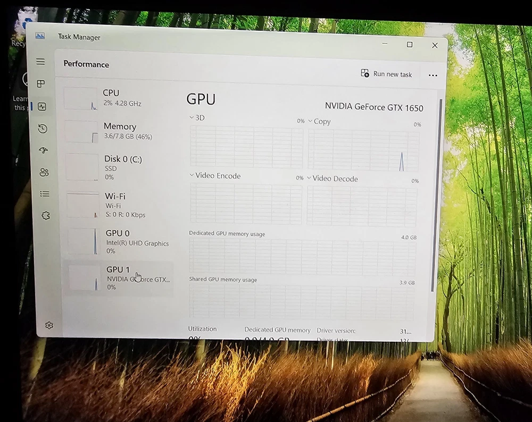532x422 pixels.
Task: Open the Details page icon
Action: (45, 194)
